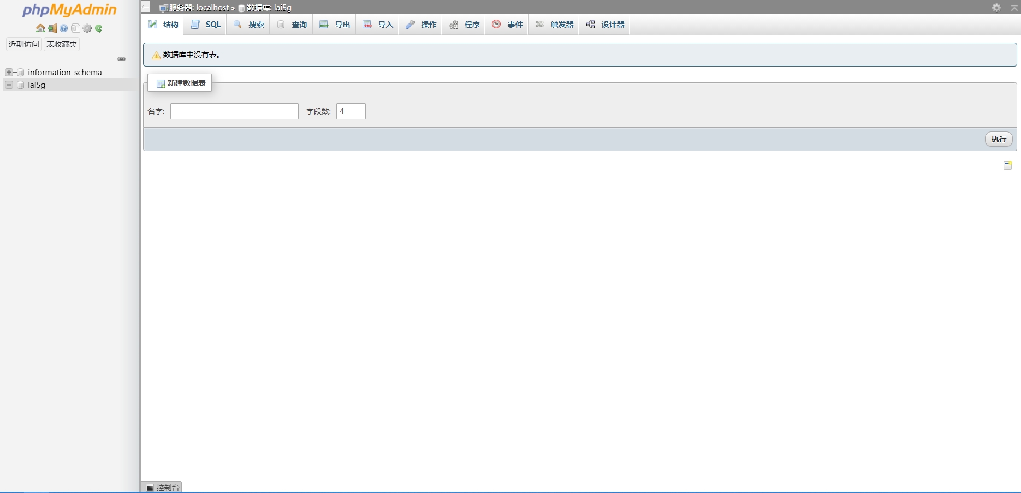The width and height of the screenshot is (1021, 493).
Task: Click the log out door icon
Action: [52, 28]
